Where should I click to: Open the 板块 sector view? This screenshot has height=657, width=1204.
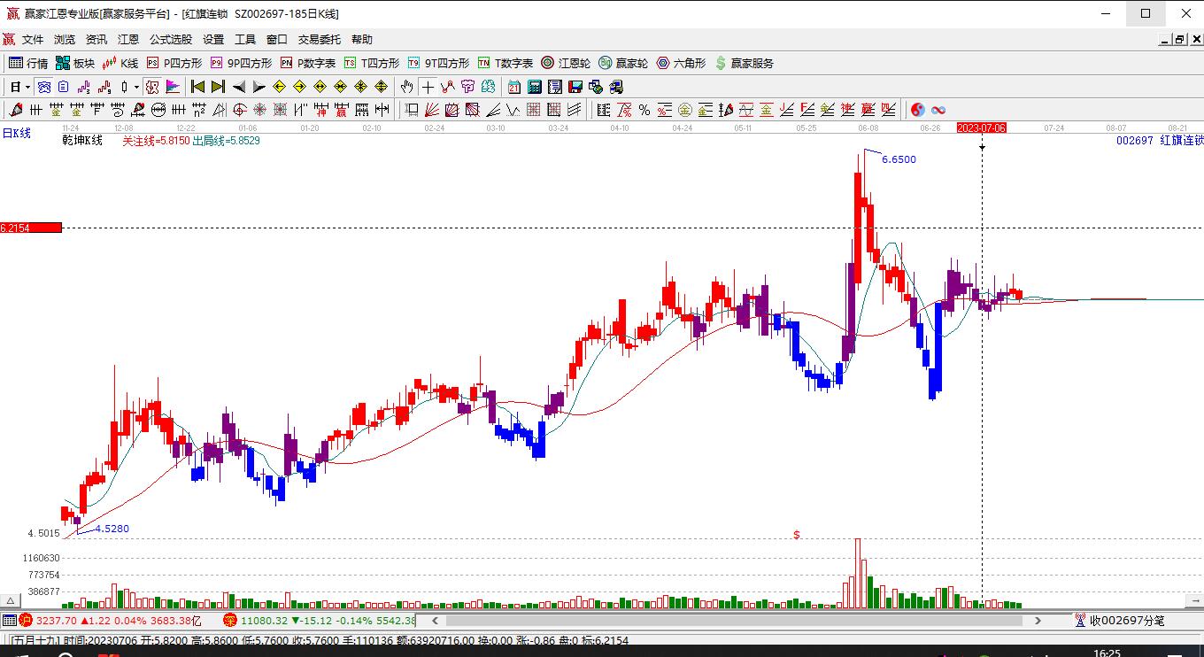click(x=75, y=63)
